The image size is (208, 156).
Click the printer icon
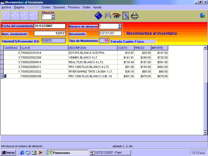click(x=135, y=16)
